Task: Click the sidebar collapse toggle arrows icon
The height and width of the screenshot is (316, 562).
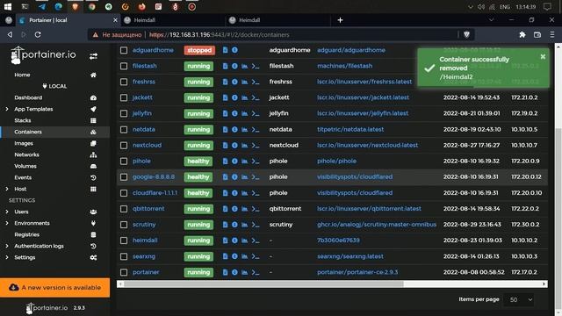Action: pos(93,56)
